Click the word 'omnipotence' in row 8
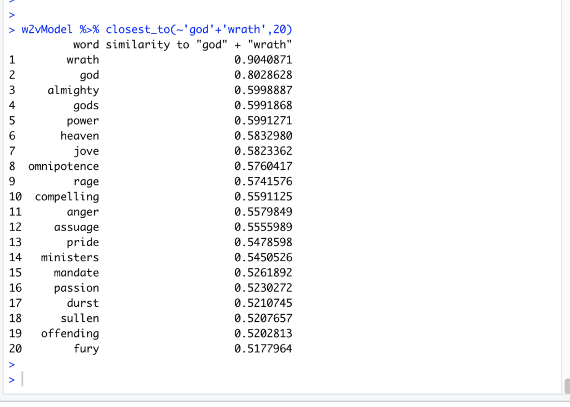570x407 pixels. tap(63, 166)
